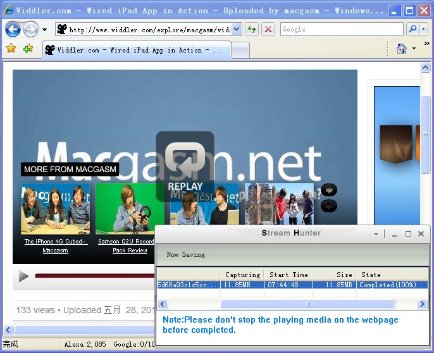The image size is (434, 353).
Task: Click the video player play button
Action: (x=23, y=276)
